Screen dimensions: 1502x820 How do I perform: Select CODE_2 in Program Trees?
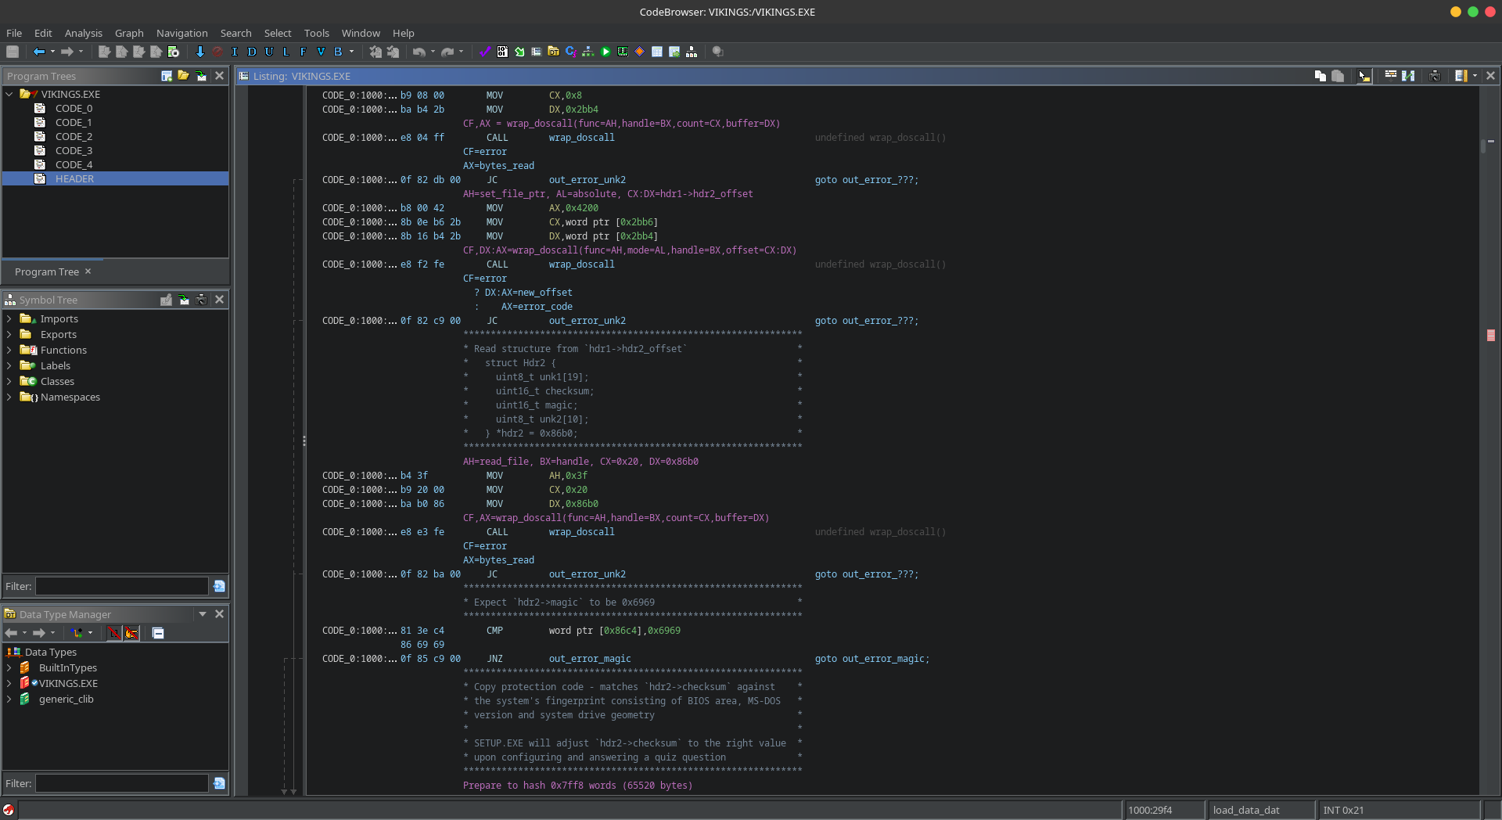coord(74,136)
